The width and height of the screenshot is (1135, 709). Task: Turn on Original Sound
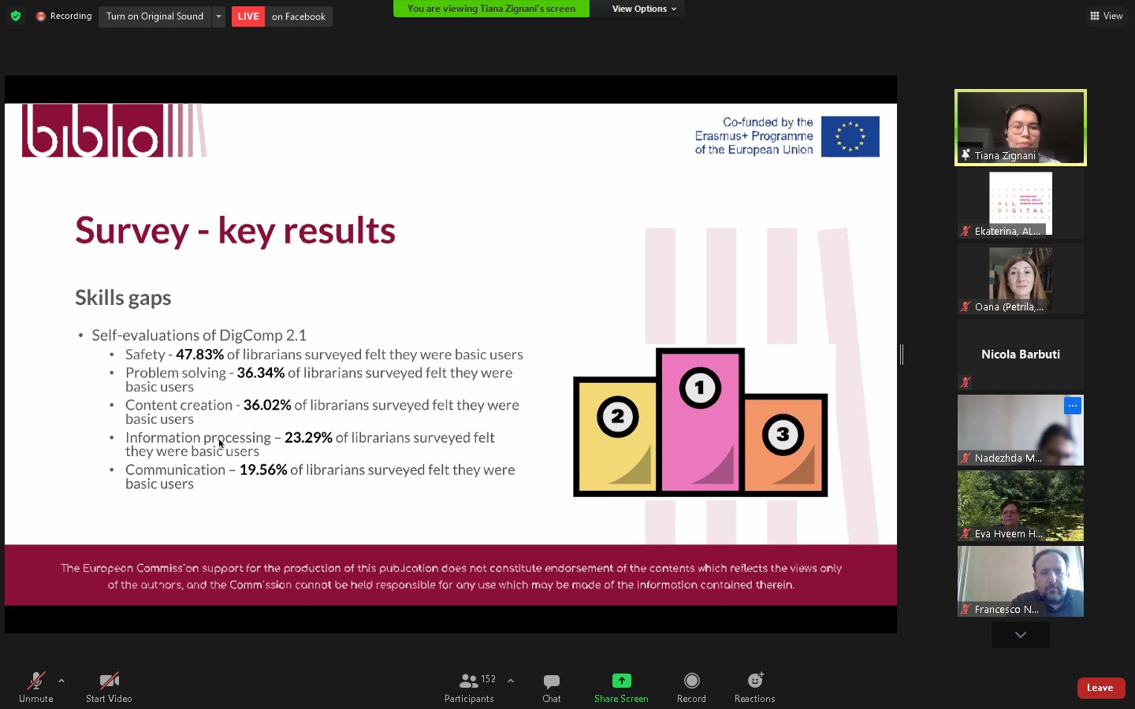[154, 17]
